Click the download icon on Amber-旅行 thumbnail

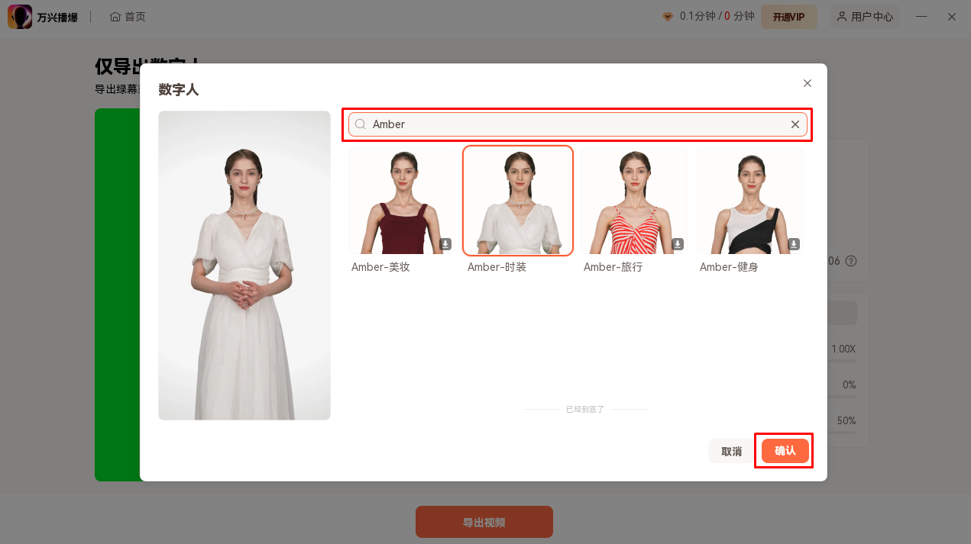[x=678, y=244]
